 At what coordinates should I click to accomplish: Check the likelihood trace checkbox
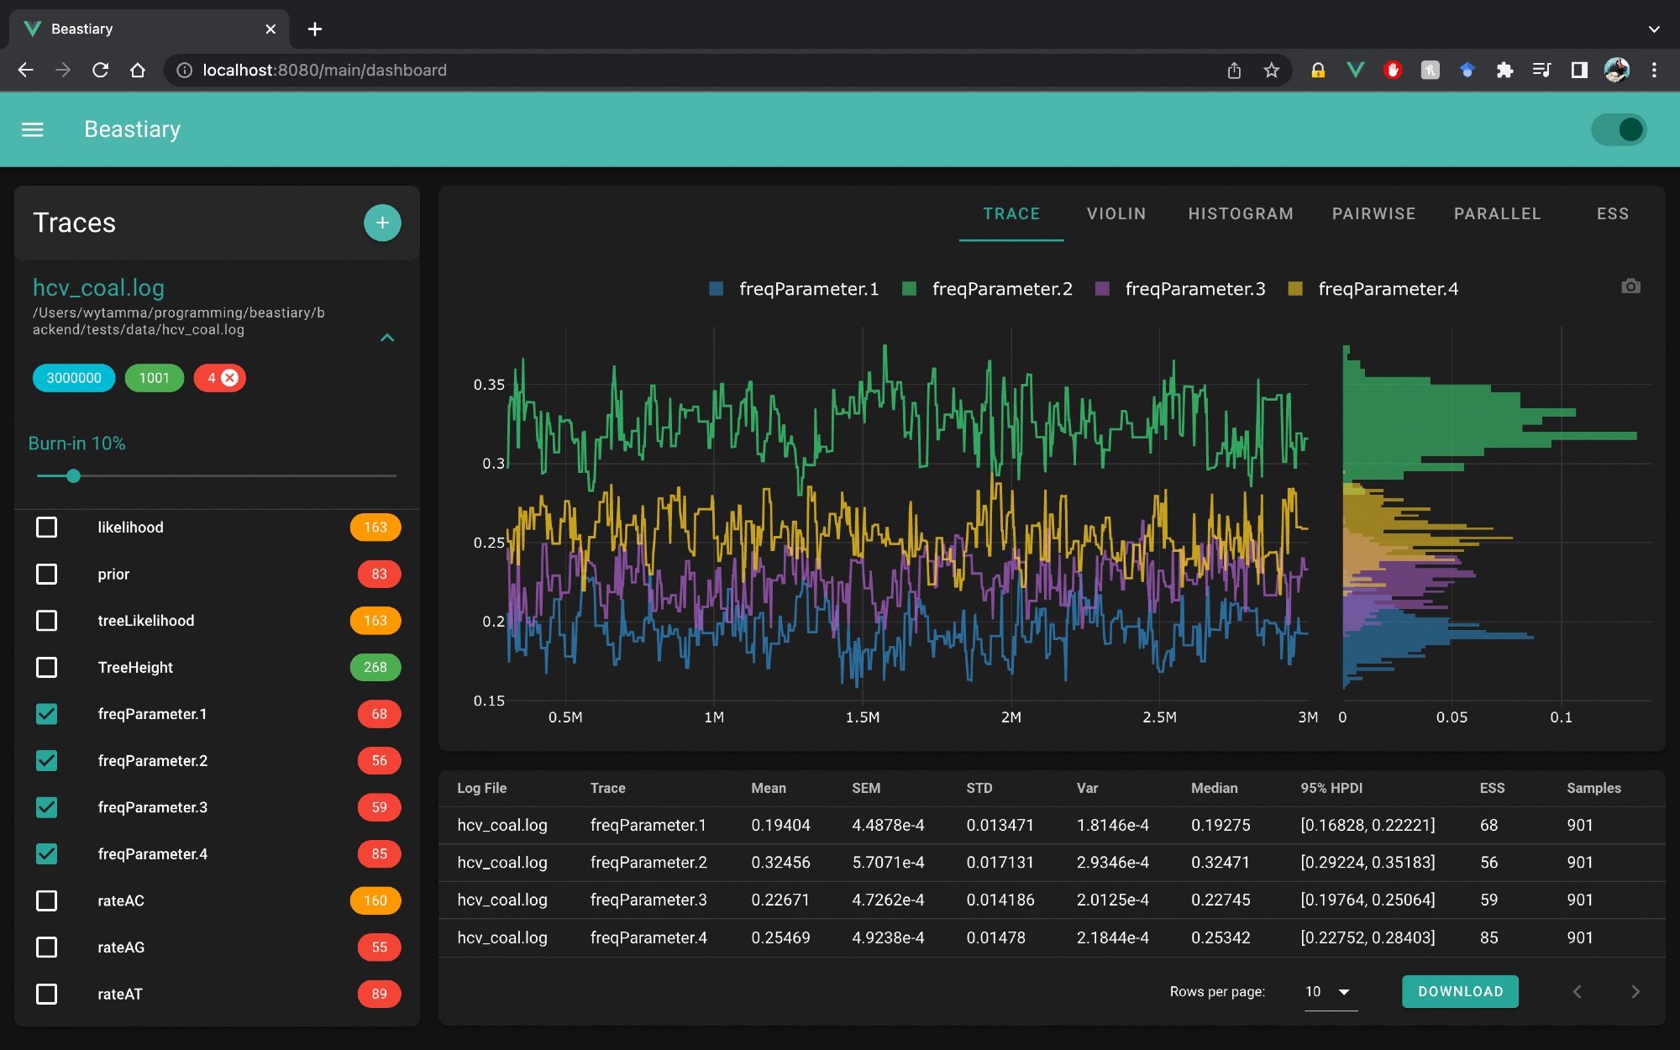point(47,528)
